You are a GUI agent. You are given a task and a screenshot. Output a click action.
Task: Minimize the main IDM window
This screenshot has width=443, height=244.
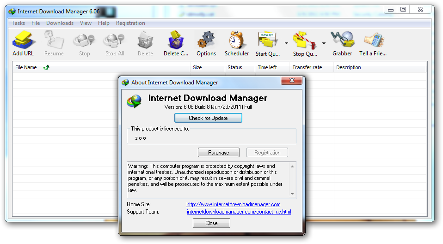[x=391, y=10]
